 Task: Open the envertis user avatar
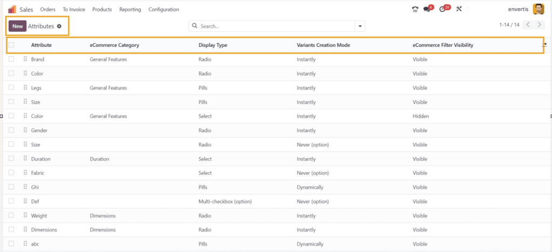coord(538,9)
